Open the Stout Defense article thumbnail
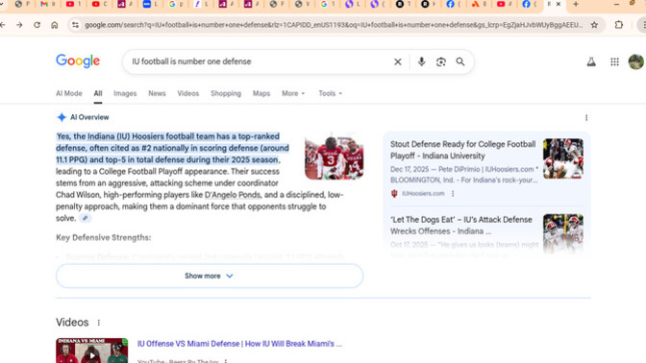This screenshot has width=646, height=363. 562,158
